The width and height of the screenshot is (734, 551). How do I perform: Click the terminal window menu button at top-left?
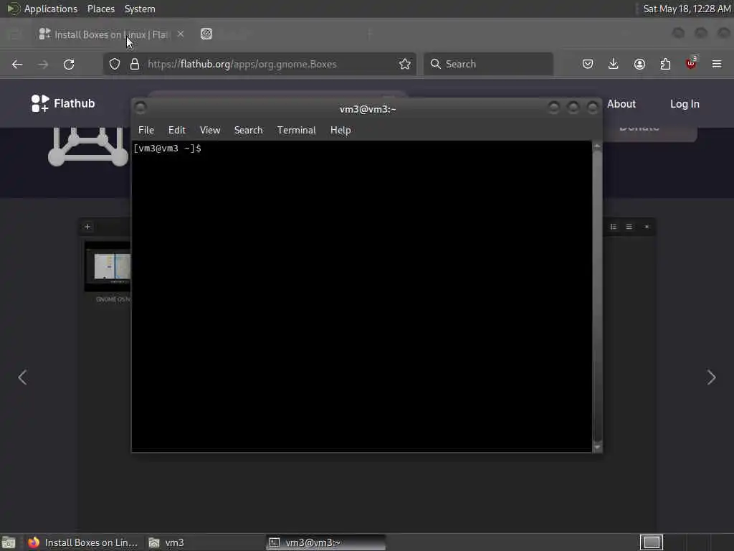click(x=140, y=108)
